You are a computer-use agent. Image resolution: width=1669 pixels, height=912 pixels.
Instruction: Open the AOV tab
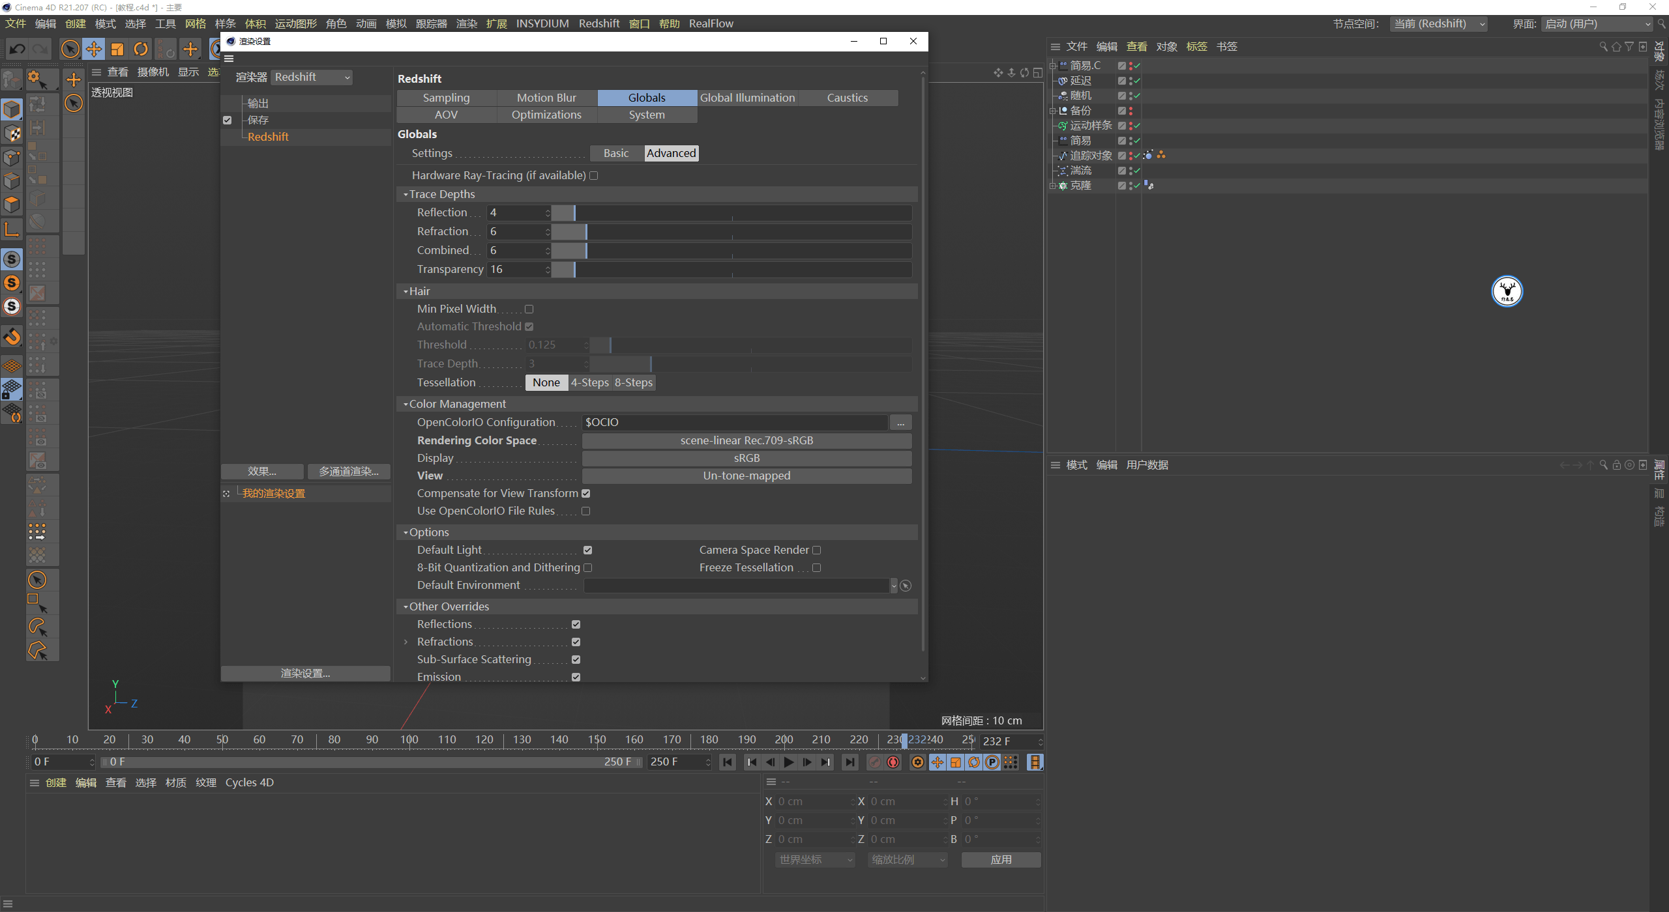coord(446,115)
